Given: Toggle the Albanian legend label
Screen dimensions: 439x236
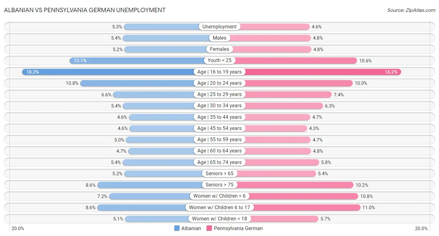Looking at the screenshot, I should pos(191,228).
